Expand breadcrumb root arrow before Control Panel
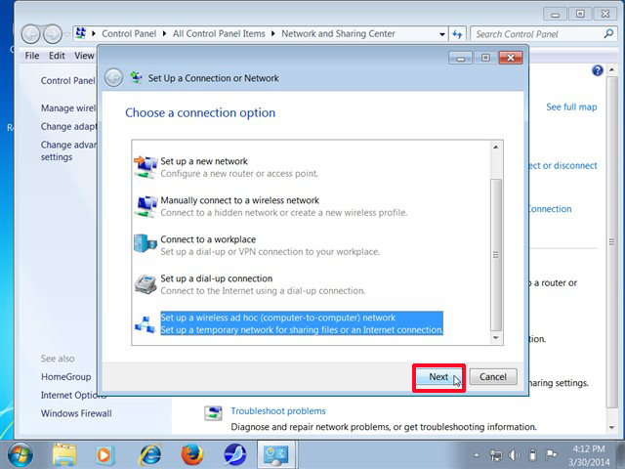This screenshot has height=469, width=625. tap(94, 34)
